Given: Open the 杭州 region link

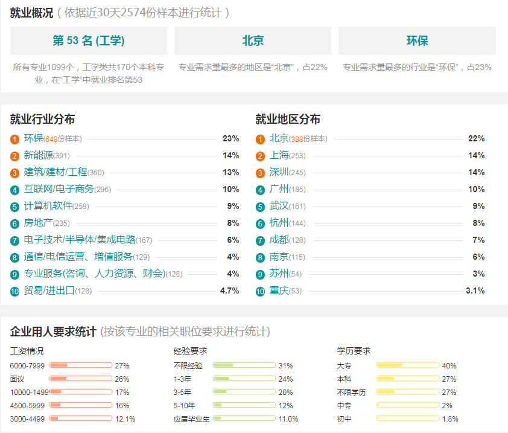Looking at the screenshot, I should pyautogui.click(x=279, y=223).
